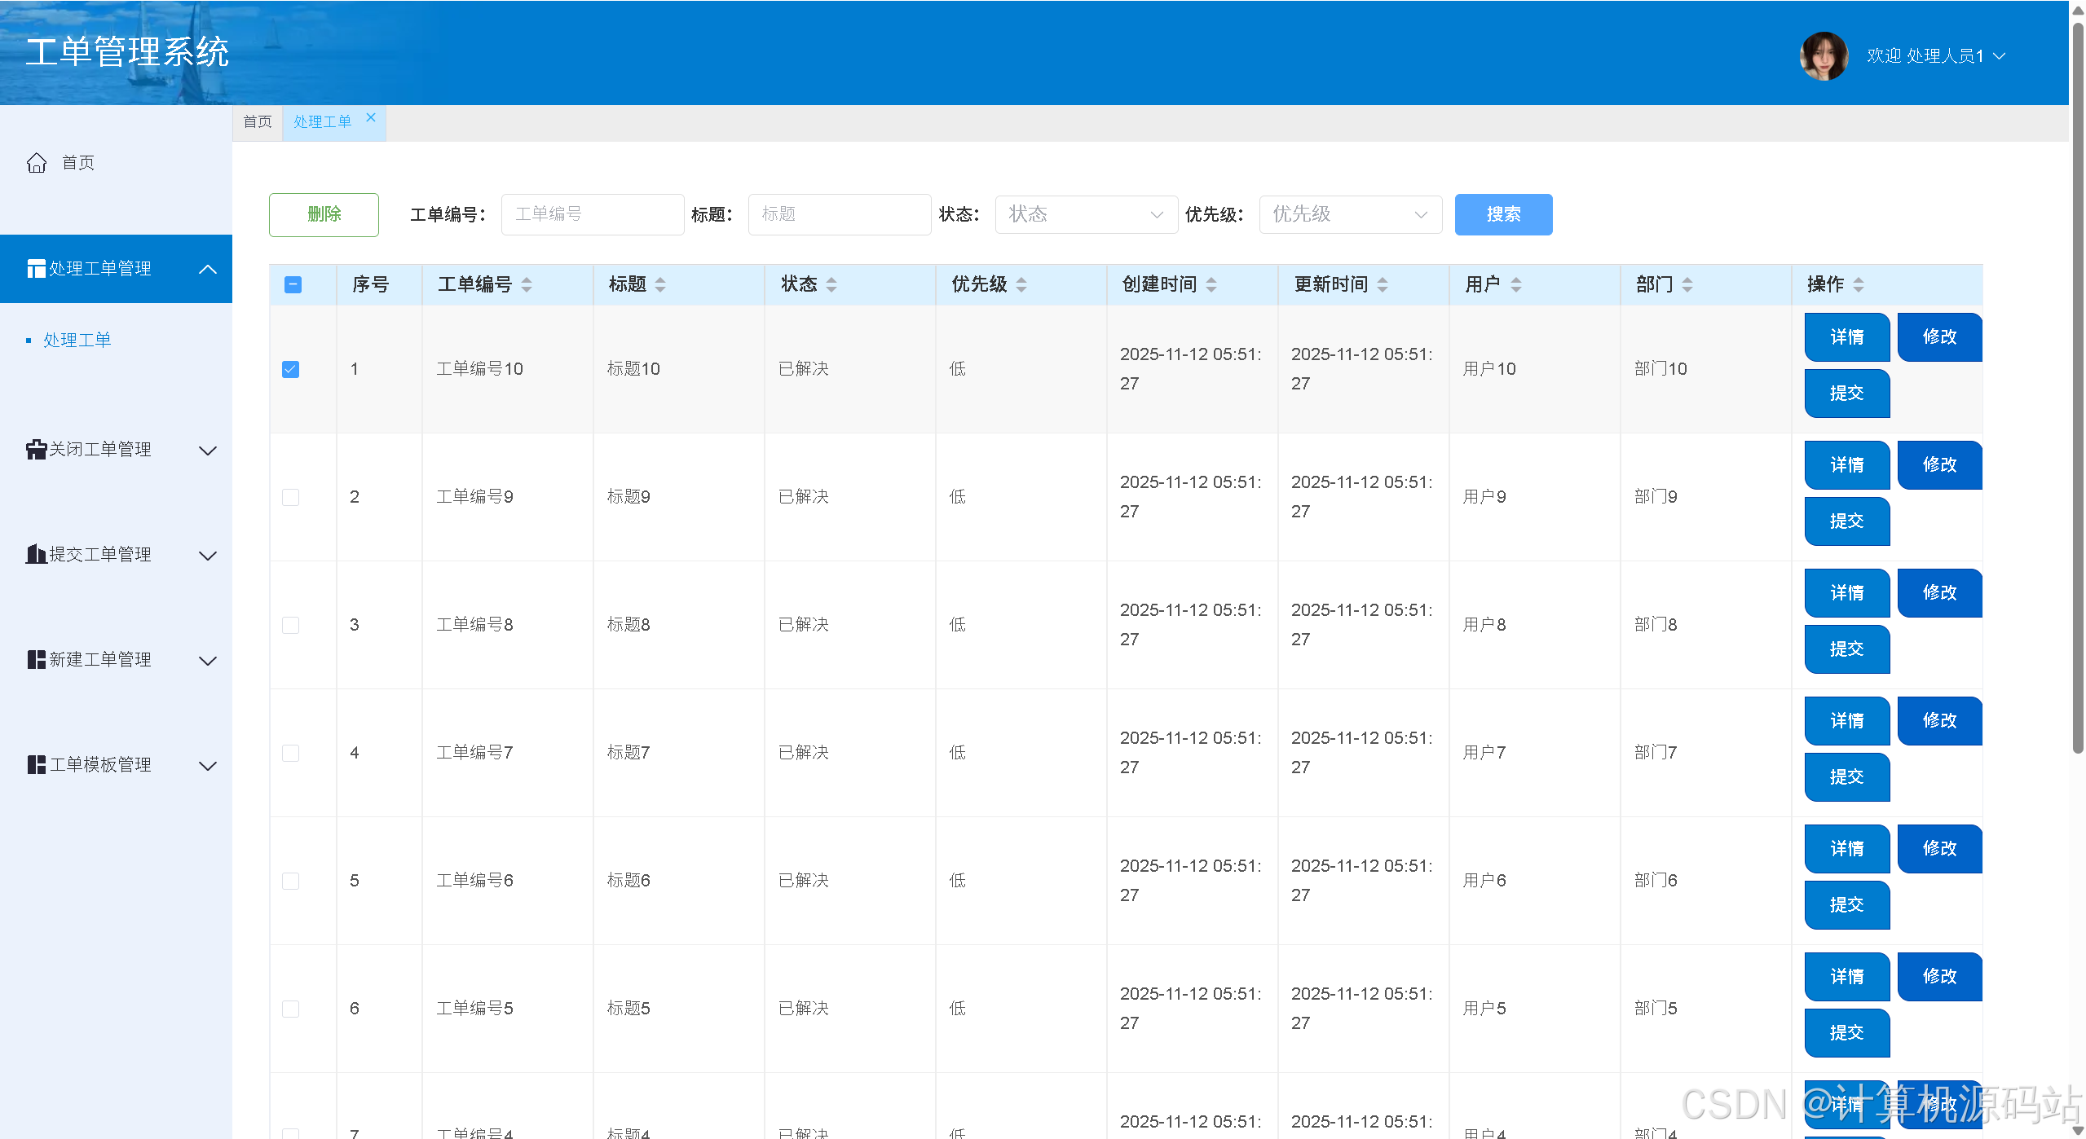The width and height of the screenshot is (2086, 1139).
Task: Click the 工单模板管理 grid icon
Action: [36, 765]
